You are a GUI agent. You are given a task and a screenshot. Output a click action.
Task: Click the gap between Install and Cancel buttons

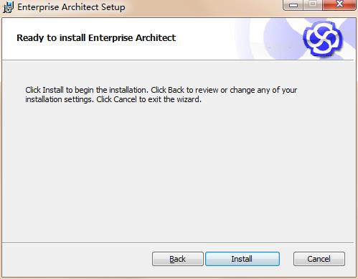coord(286,259)
